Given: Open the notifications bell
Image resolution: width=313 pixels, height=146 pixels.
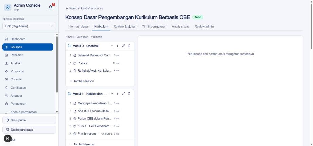Looking at the screenshot, I should point(51,7).
